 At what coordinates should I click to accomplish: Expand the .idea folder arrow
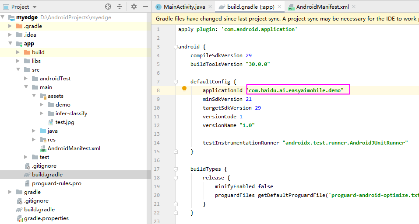click(x=10, y=34)
